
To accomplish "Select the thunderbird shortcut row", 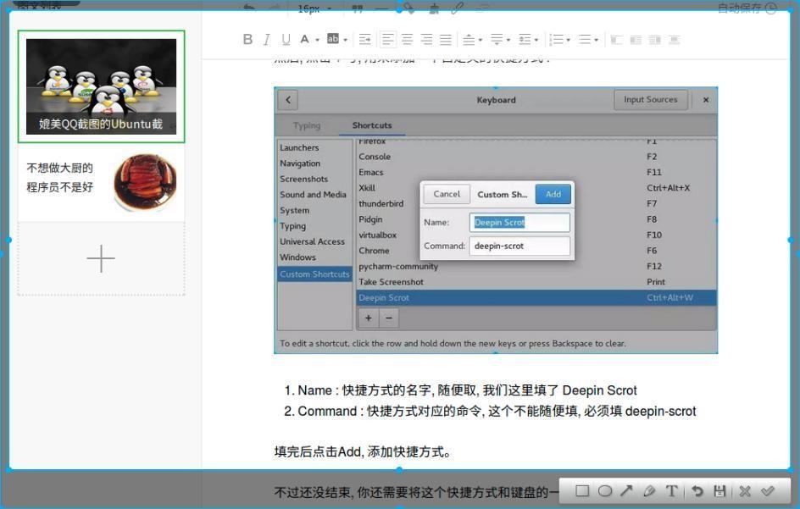I will click(x=536, y=203).
